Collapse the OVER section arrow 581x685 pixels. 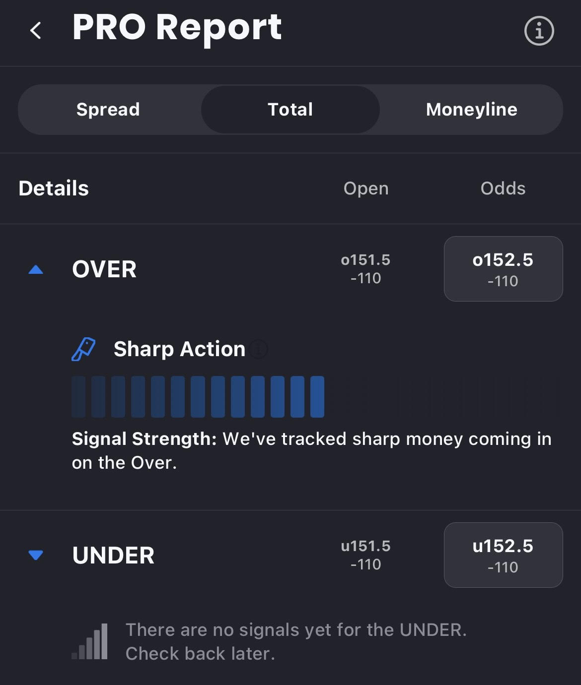point(36,270)
